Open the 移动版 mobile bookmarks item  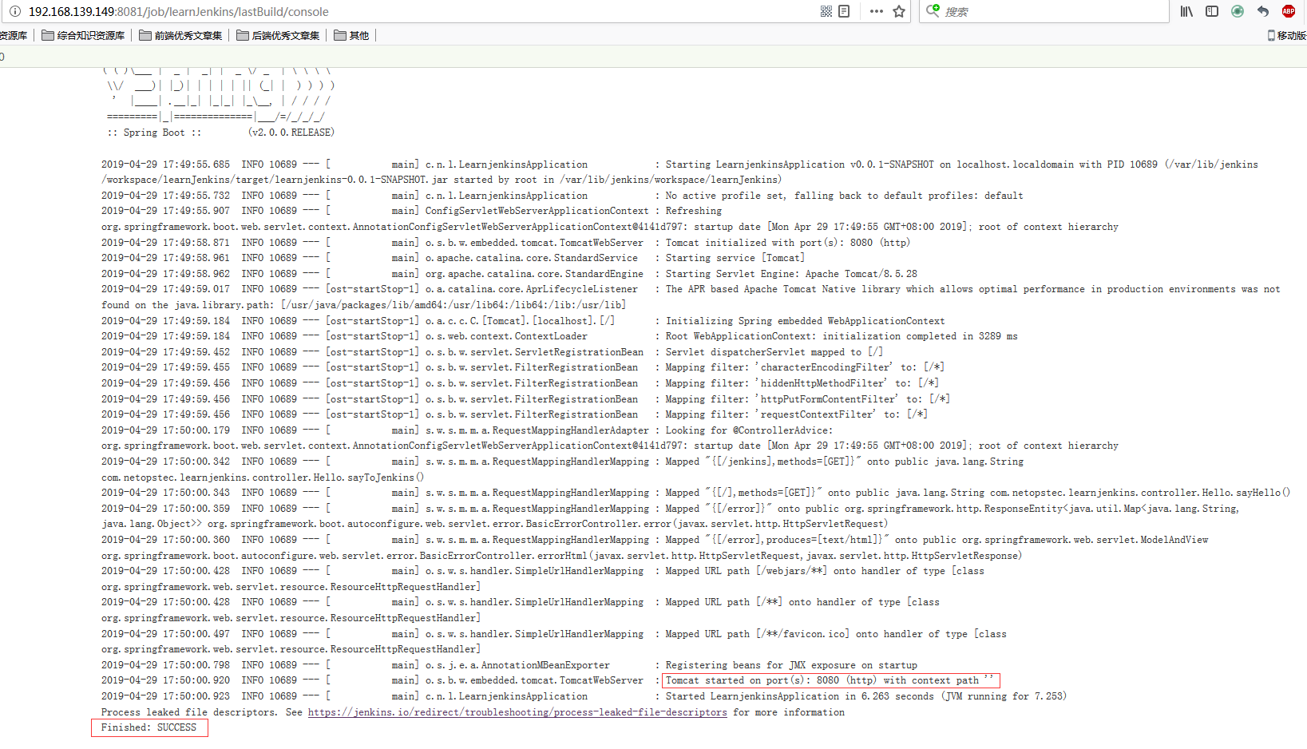[x=1287, y=35]
